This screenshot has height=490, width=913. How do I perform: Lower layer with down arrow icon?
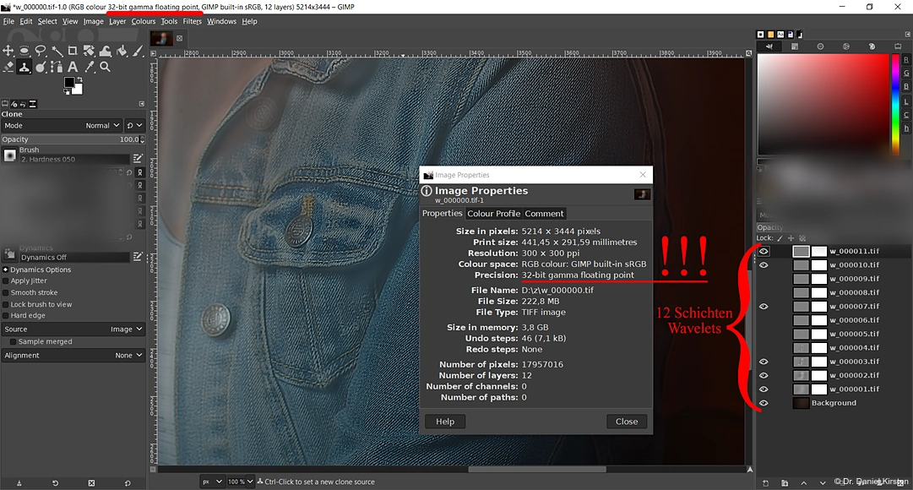click(x=822, y=483)
